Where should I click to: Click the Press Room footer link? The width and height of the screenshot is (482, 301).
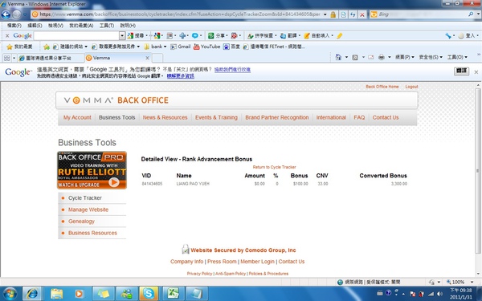pos(222,262)
